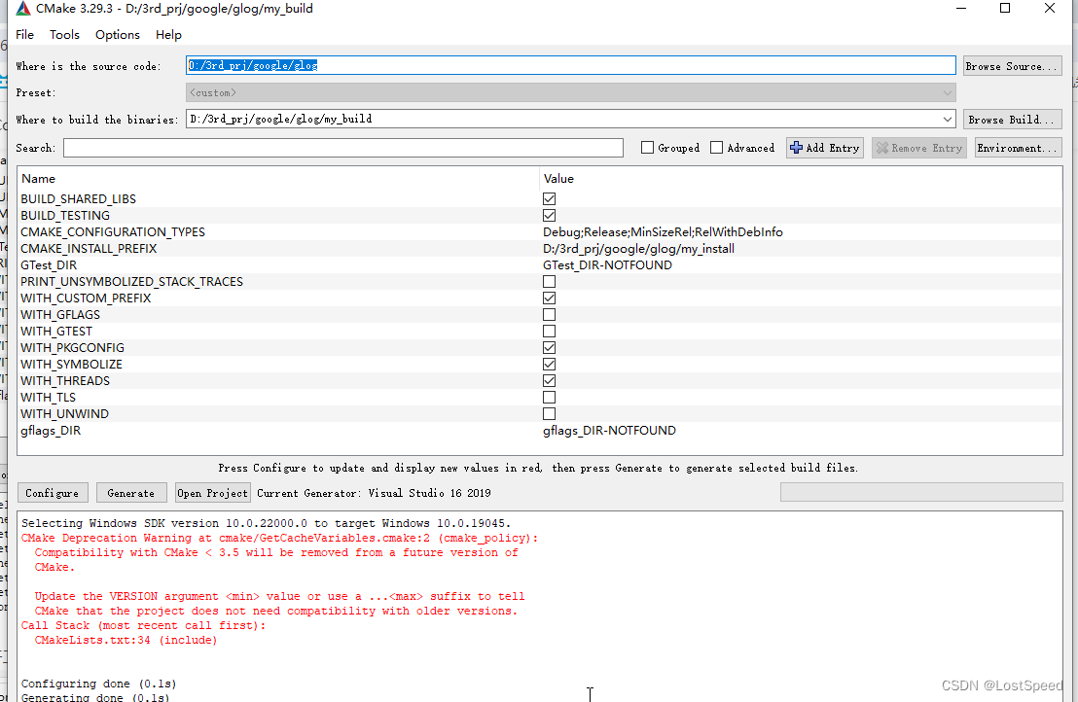Click Current Generator: Visual Studio 16 2019 label
1078x702 pixels.
[374, 493]
